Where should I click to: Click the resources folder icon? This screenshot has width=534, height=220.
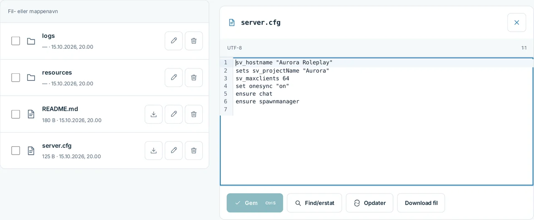[x=31, y=77]
